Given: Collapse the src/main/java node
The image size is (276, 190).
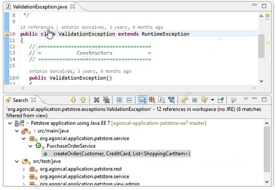Looking at the screenshot, I should click(x=17, y=131).
